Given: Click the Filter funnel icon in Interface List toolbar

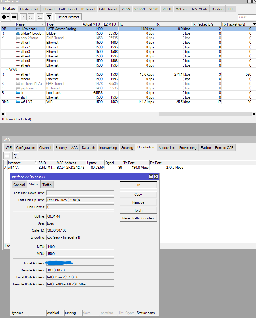Looking at the screenshot, I should pyautogui.click(x=49, y=17).
